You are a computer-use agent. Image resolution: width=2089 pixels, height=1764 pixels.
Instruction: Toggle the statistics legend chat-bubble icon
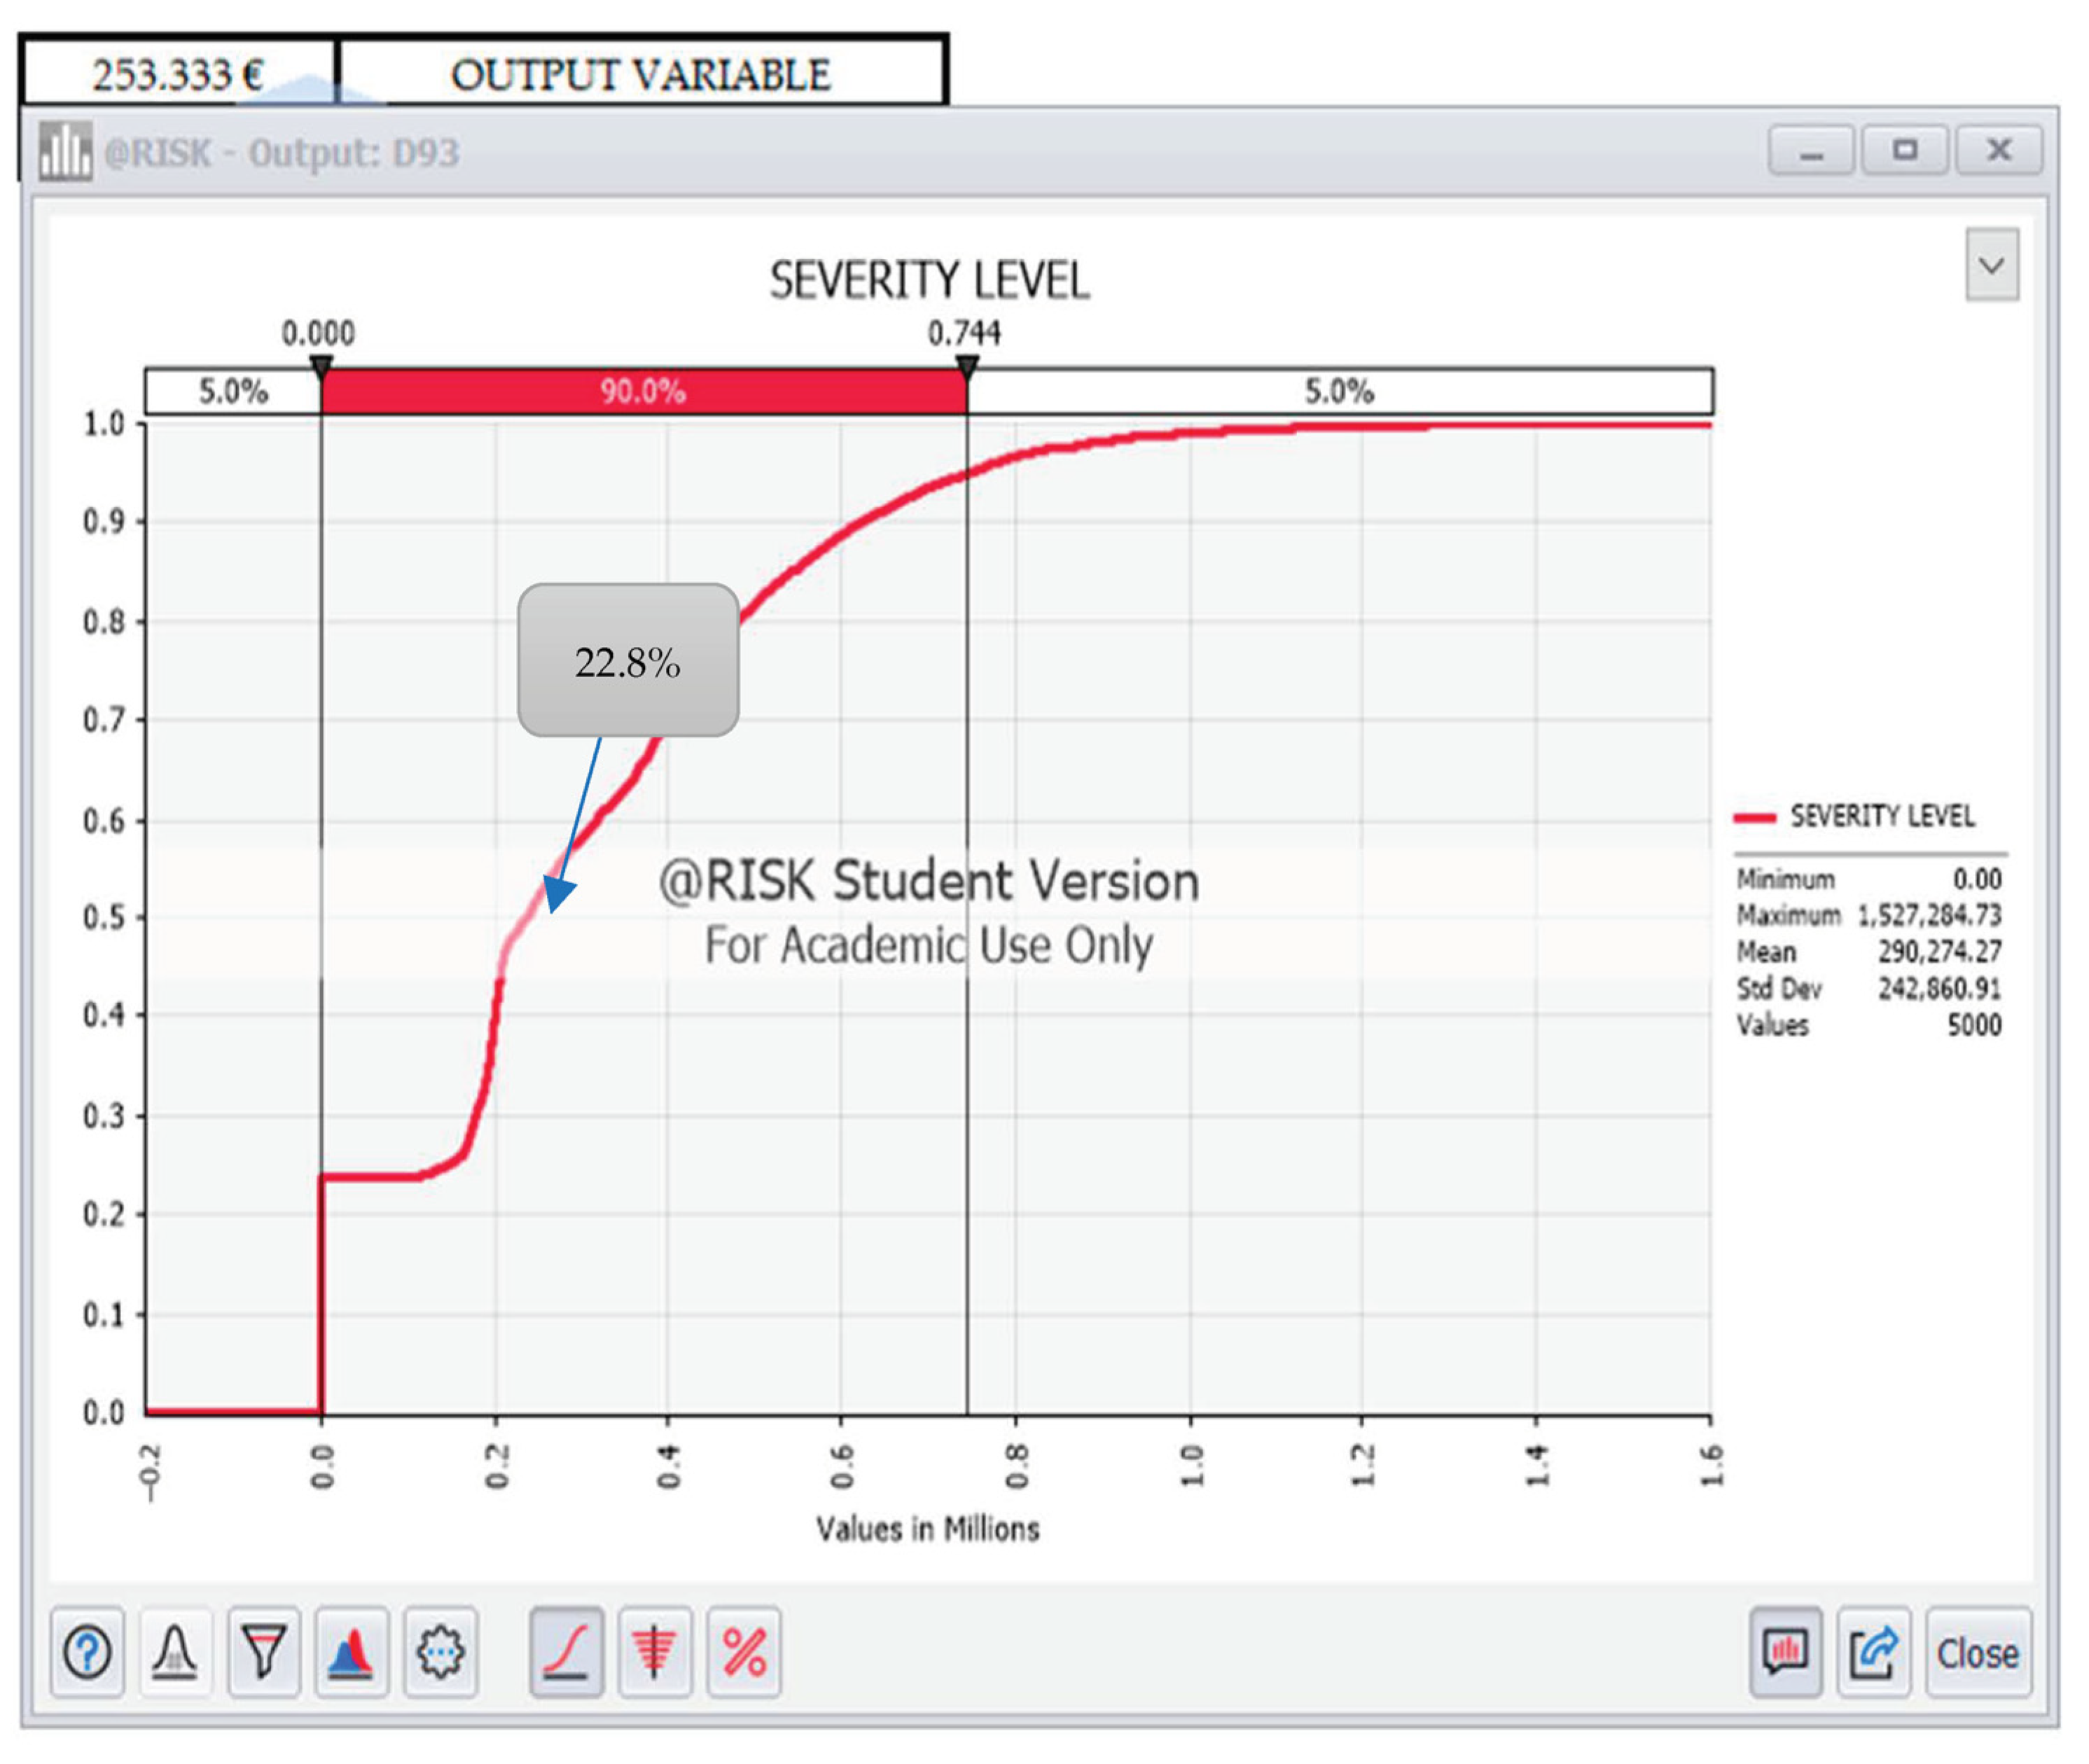click(x=1786, y=1653)
